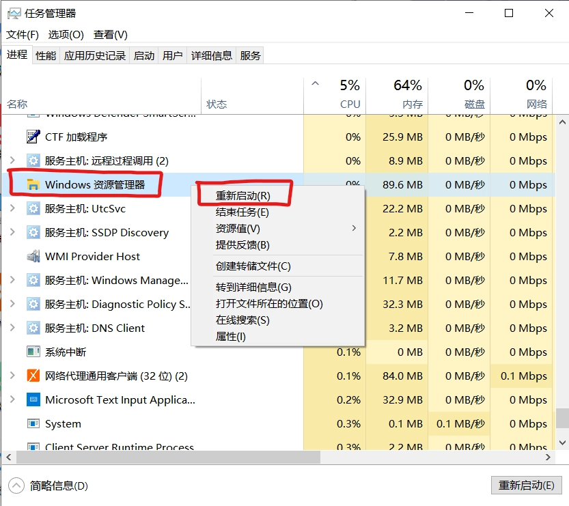Choose 转到详细信息(G) menu entry

(x=278, y=287)
